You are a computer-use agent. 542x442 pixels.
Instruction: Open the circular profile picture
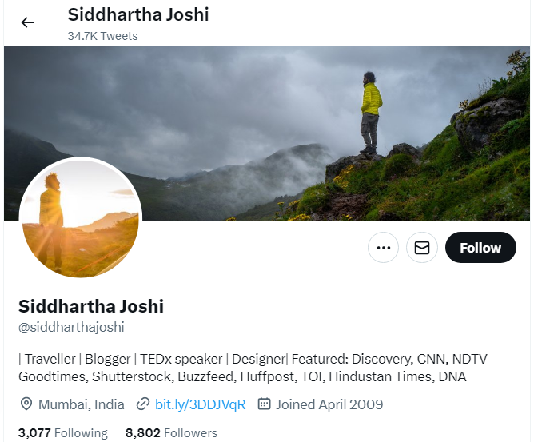tap(81, 217)
